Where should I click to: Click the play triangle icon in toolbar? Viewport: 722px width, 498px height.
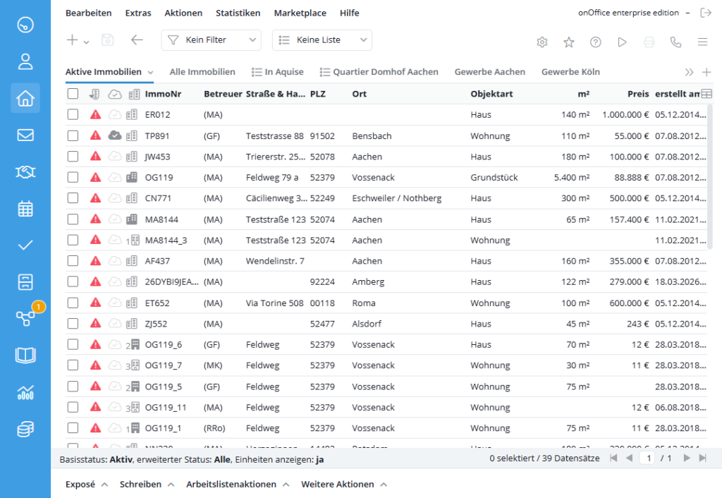[x=622, y=42]
